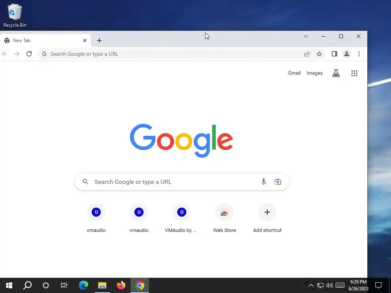The height and width of the screenshot is (293, 391).
Task: Minimize the Chrome window
Action: (x=323, y=36)
